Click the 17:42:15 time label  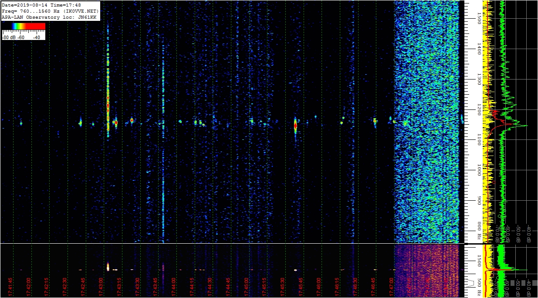click(x=47, y=287)
